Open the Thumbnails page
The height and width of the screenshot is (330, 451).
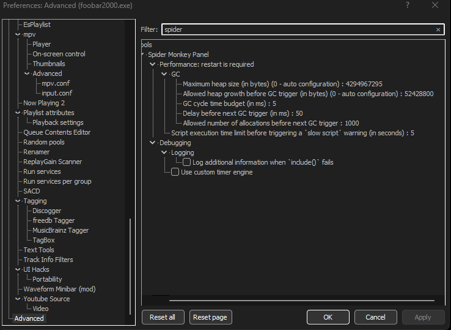click(x=49, y=64)
